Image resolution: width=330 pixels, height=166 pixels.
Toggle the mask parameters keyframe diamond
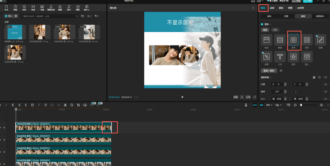click(326, 78)
